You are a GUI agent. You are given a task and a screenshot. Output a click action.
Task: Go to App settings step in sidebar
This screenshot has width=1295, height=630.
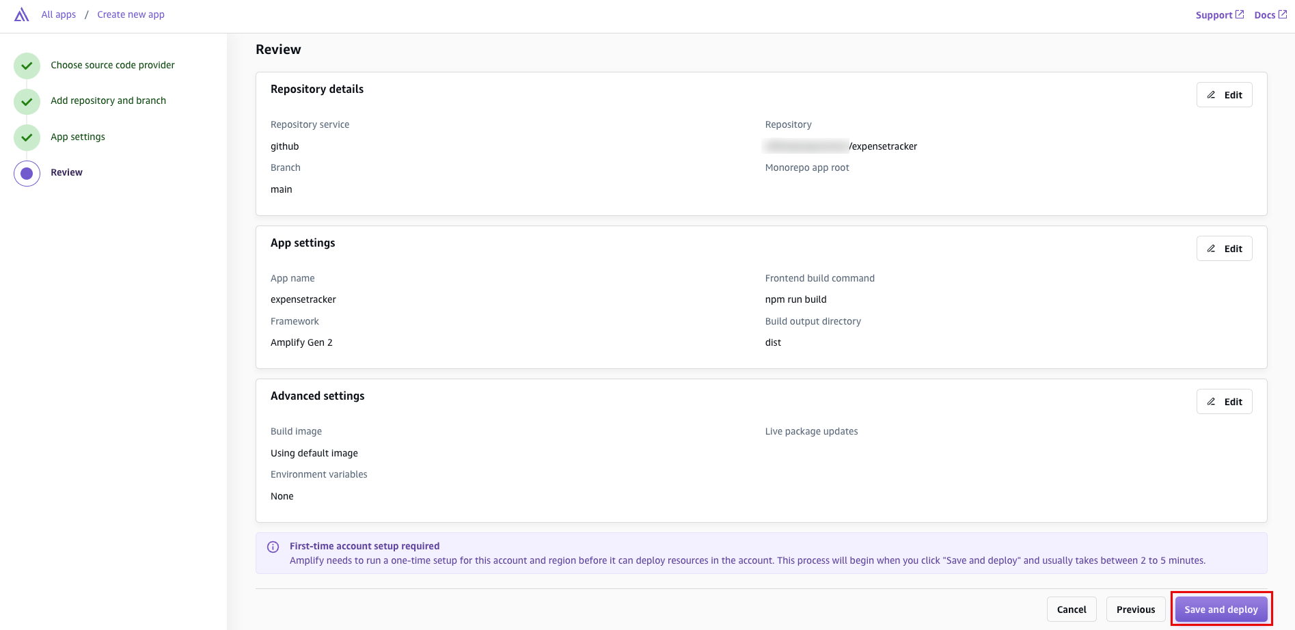coord(78,137)
